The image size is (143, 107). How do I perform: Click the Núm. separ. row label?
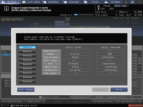tap(51, 73)
